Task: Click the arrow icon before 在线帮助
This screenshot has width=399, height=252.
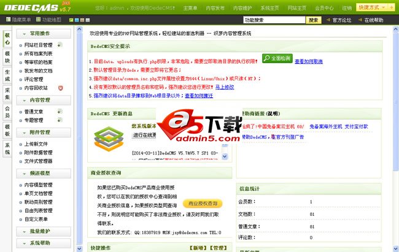Action: tap(360, 20)
